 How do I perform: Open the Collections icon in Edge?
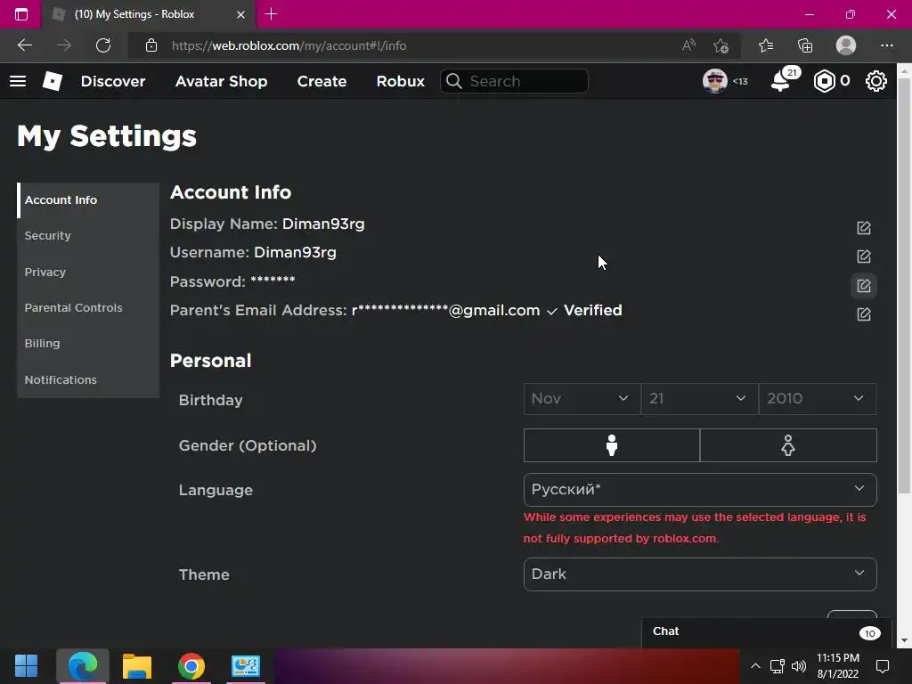805,45
